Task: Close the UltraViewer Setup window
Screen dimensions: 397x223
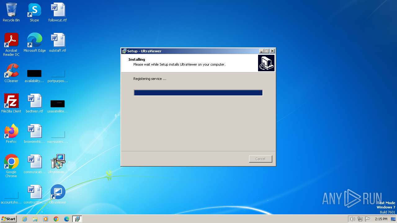Action: [x=272, y=51]
